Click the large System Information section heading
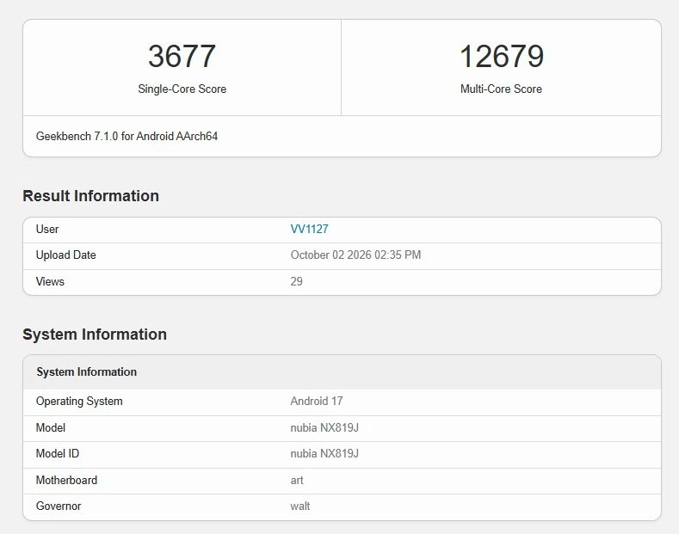This screenshot has width=679, height=534. coord(95,335)
